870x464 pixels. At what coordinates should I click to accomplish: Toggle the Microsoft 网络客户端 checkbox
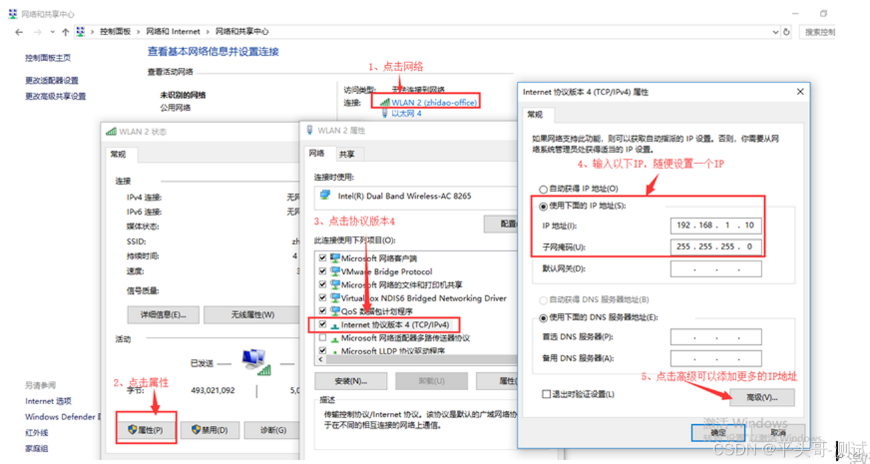[x=323, y=258]
